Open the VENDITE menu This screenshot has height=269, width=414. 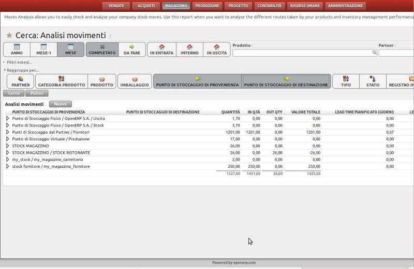(116, 6)
